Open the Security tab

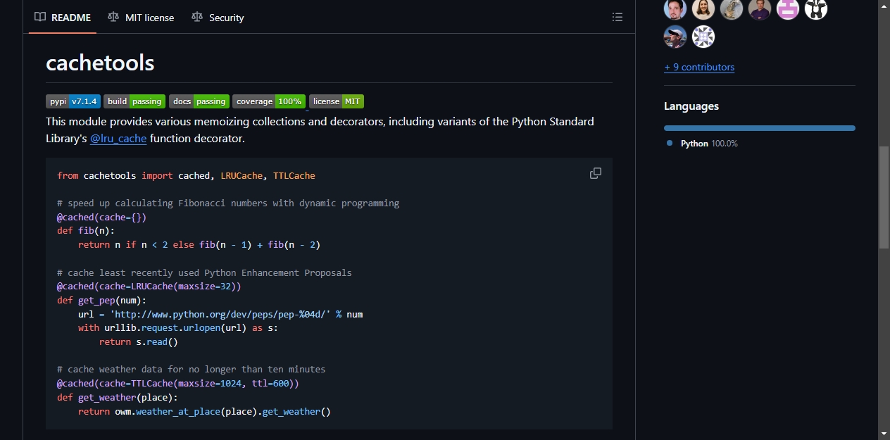218,18
